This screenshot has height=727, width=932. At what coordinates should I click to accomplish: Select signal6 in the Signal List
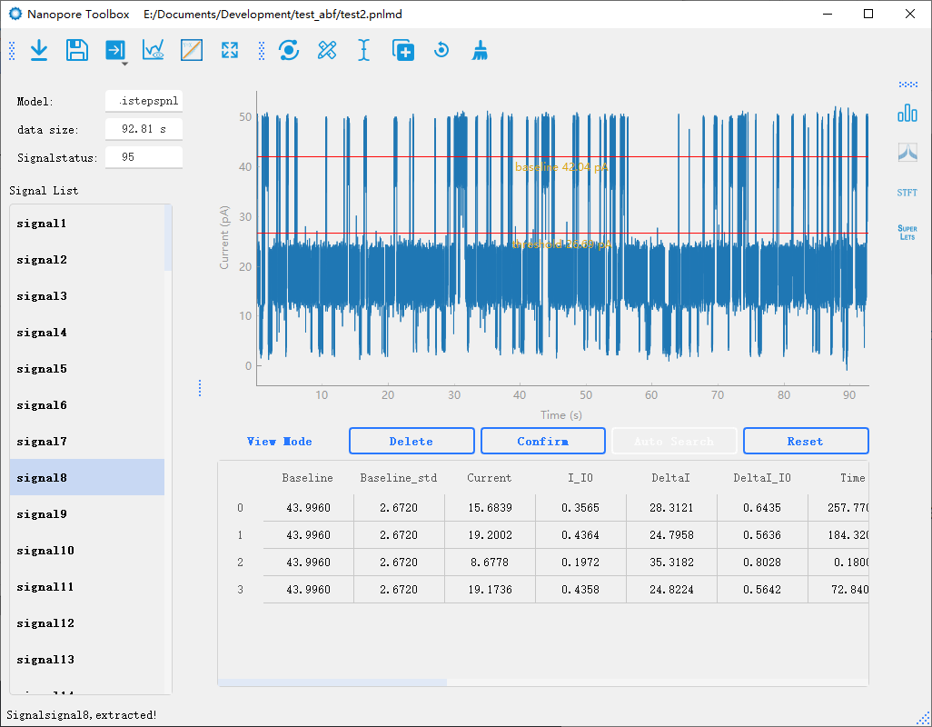click(87, 404)
